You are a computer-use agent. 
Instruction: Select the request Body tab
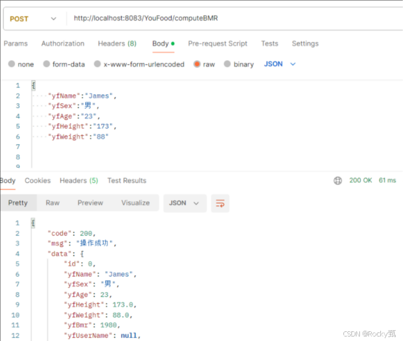click(x=163, y=44)
